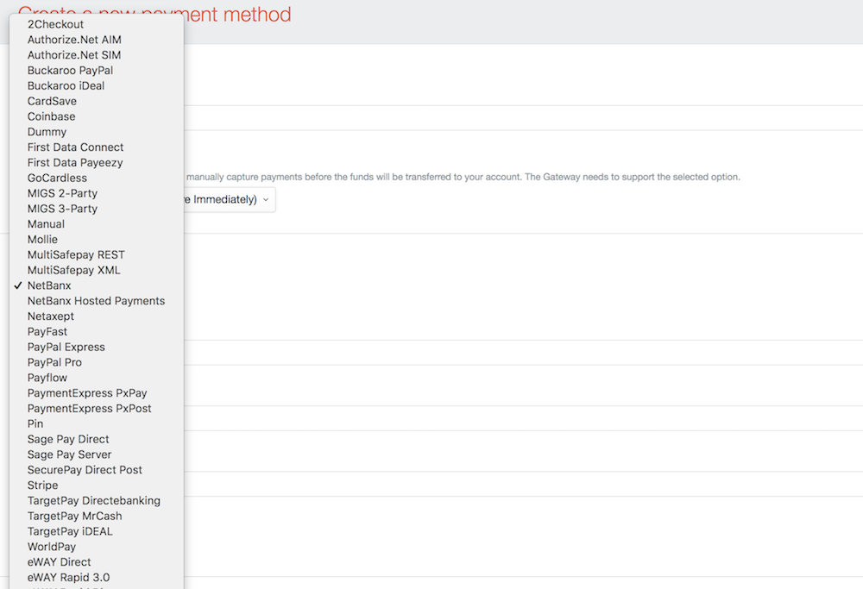Choose GoCardless from the list
Image resolution: width=863 pixels, height=589 pixels.
click(97, 179)
